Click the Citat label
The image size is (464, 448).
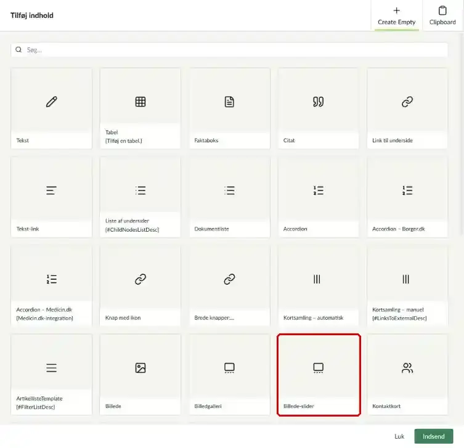click(x=289, y=141)
